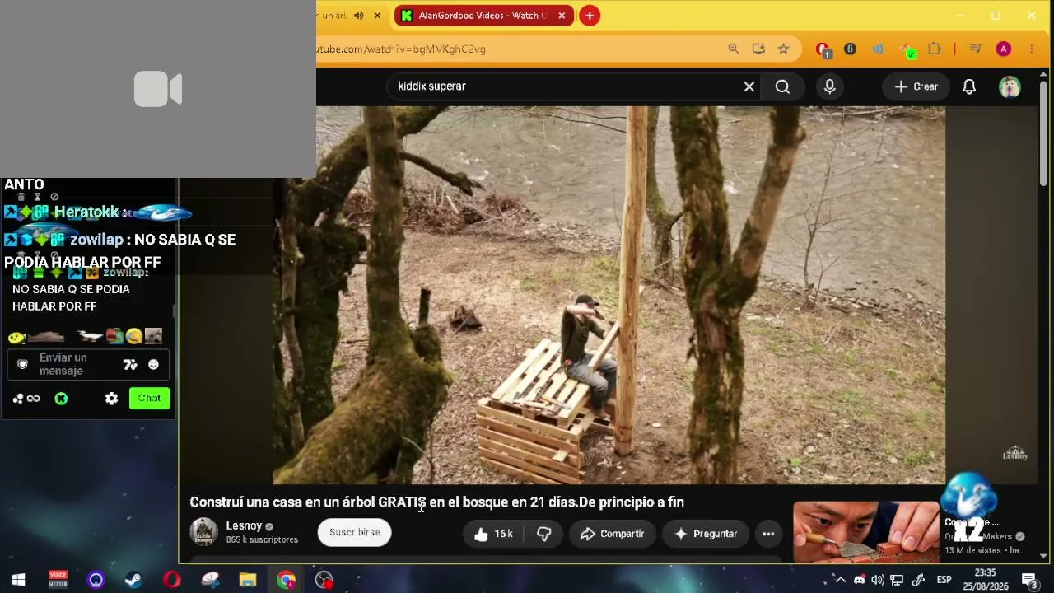Click the shield icon in chat input
The image size is (1054, 593).
pos(22,364)
